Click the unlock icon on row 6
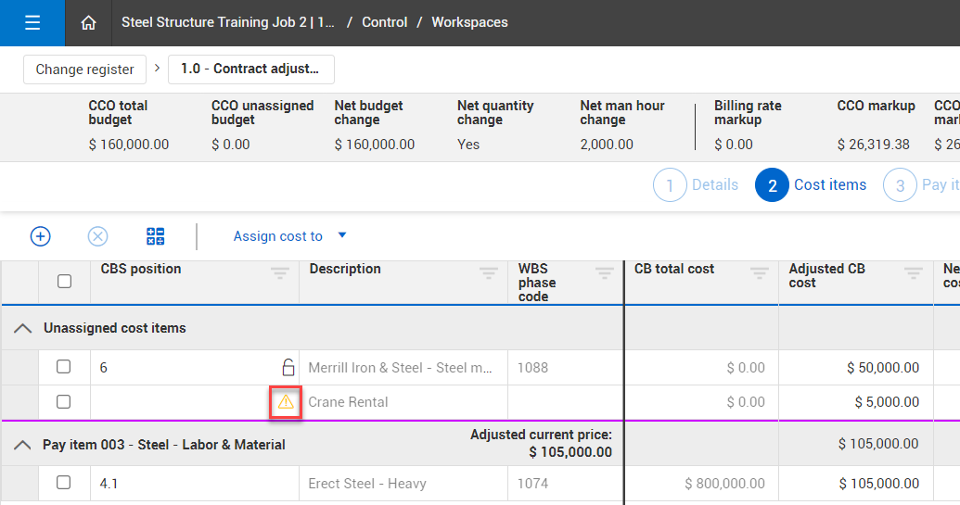Screen dimensions: 960x505 click(288, 368)
